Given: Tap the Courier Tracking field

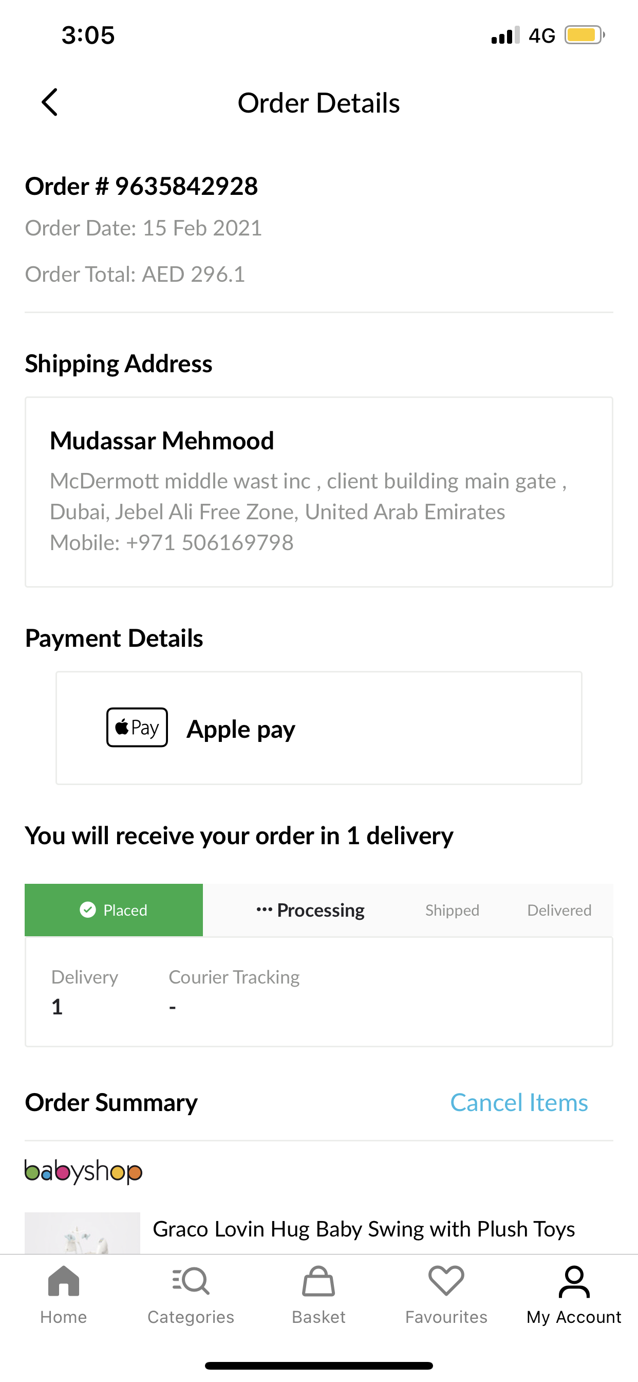Looking at the screenshot, I should click(x=234, y=991).
